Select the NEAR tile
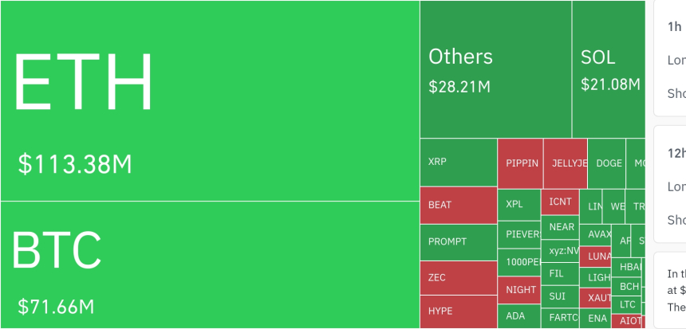The image size is (686, 329). pos(560,227)
